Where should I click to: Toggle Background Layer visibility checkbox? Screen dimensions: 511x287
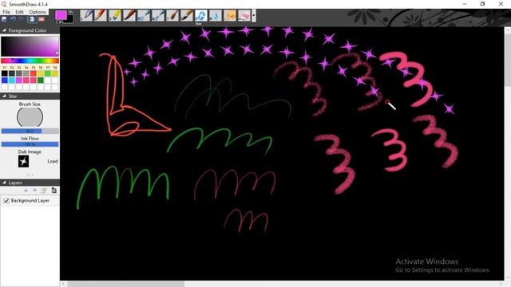[x=6, y=200]
